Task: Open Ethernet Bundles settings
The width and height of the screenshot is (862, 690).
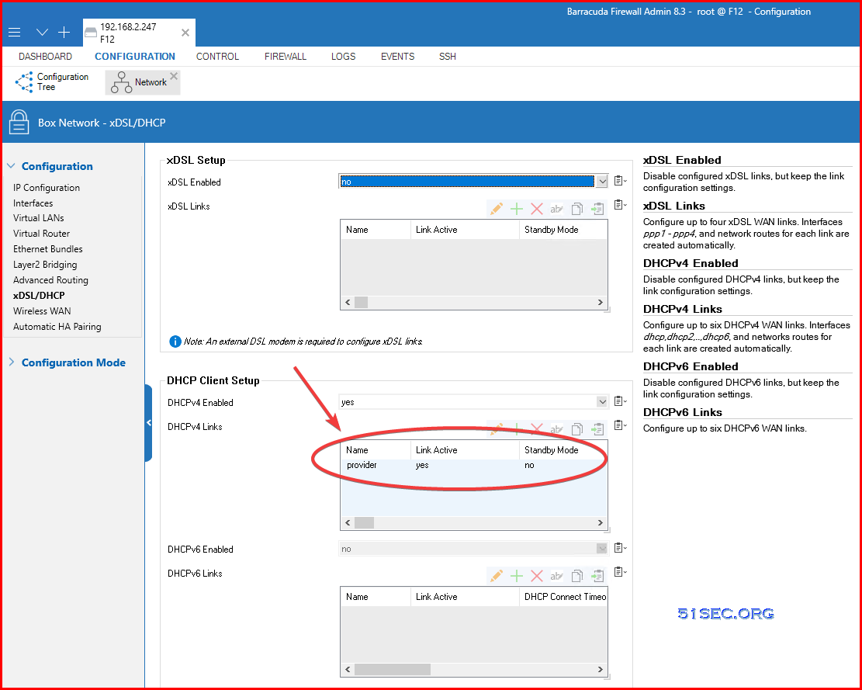Action: point(48,248)
